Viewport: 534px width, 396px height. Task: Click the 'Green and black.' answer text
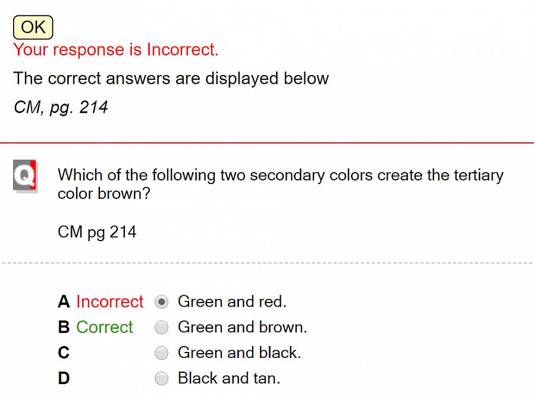pos(240,353)
